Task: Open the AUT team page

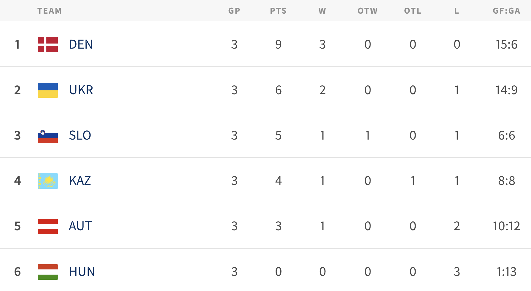Action: click(80, 226)
